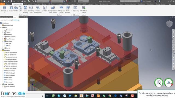The image size is (175, 98).
Task: Select the SA-TCP 450X500X35 plate
Action: [11, 66]
